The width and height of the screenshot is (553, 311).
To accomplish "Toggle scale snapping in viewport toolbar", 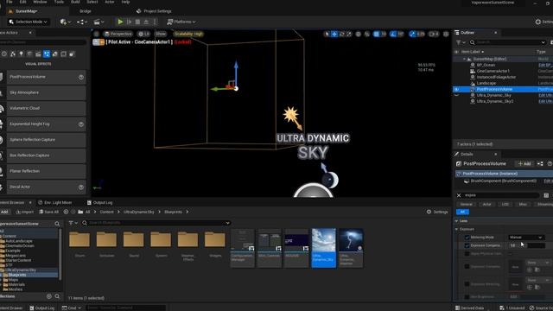I will [x=412, y=34].
